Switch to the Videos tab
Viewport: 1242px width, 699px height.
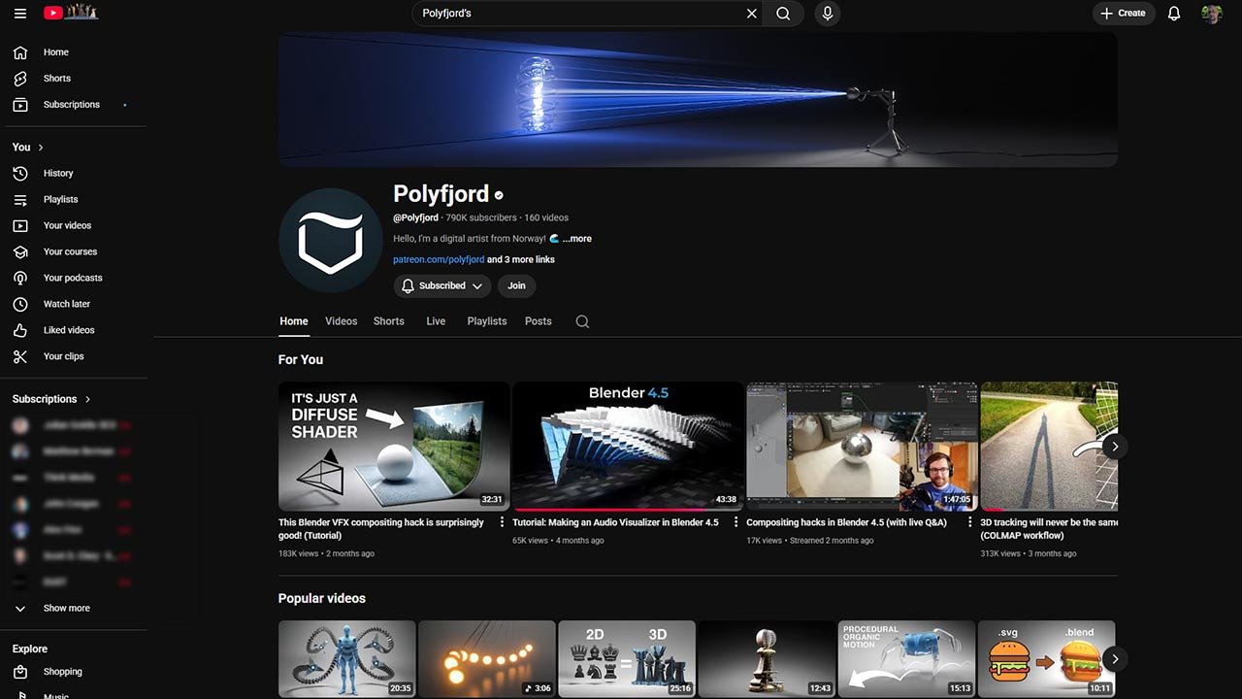coord(341,321)
